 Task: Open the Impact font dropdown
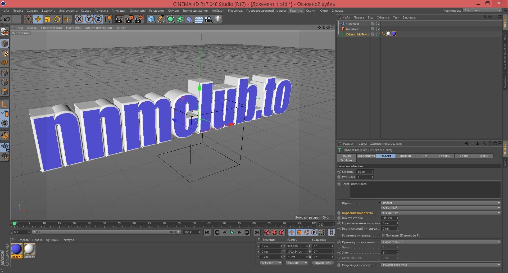pos(441,203)
